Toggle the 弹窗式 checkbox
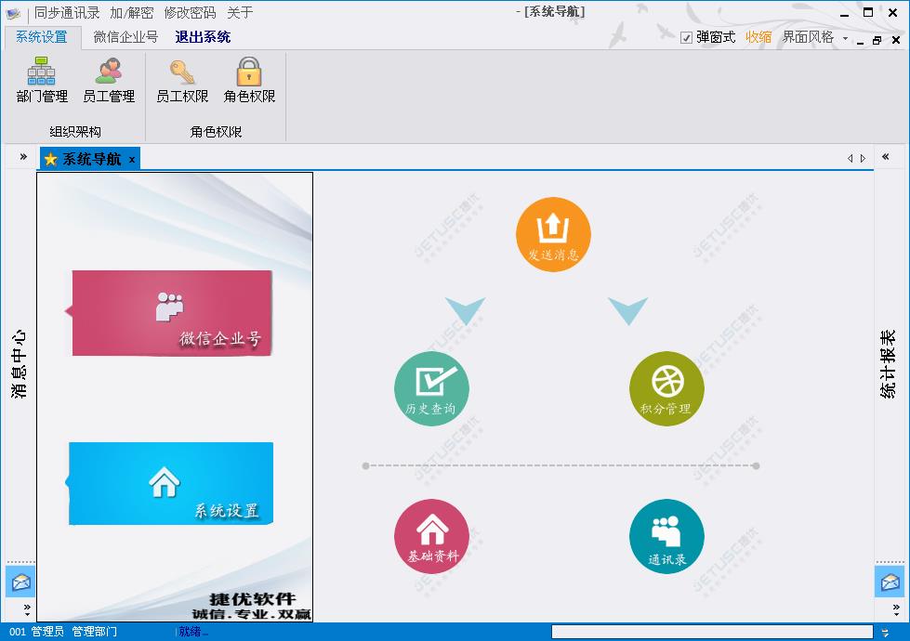 coord(686,38)
